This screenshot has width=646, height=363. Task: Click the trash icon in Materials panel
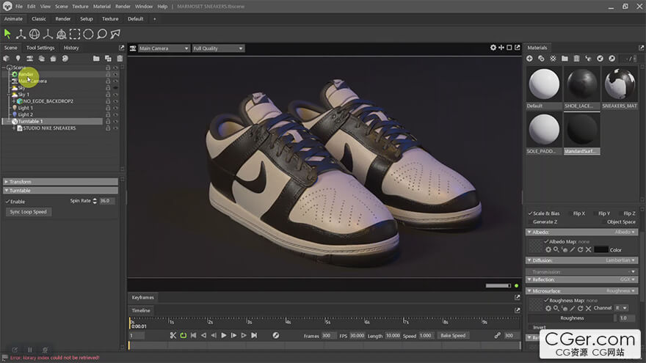pyautogui.click(x=576, y=58)
